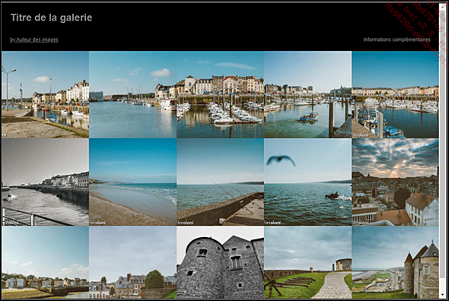The width and height of the screenshot is (449, 301).
Task: Open black-and-white harbor wall thumbnail
Action: coord(45,182)
